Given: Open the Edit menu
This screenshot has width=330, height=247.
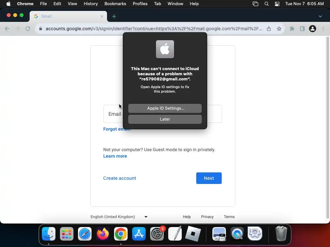Looking at the screenshot, I should point(57,4).
